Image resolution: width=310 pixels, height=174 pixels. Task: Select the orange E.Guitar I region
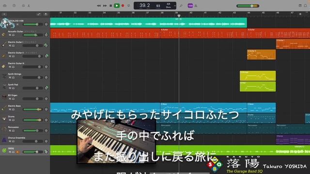293,44
